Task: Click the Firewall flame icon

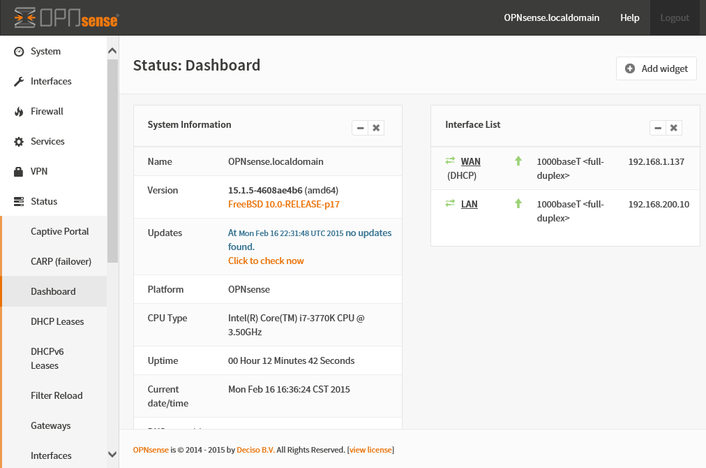Action: click(x=19, y=112)
